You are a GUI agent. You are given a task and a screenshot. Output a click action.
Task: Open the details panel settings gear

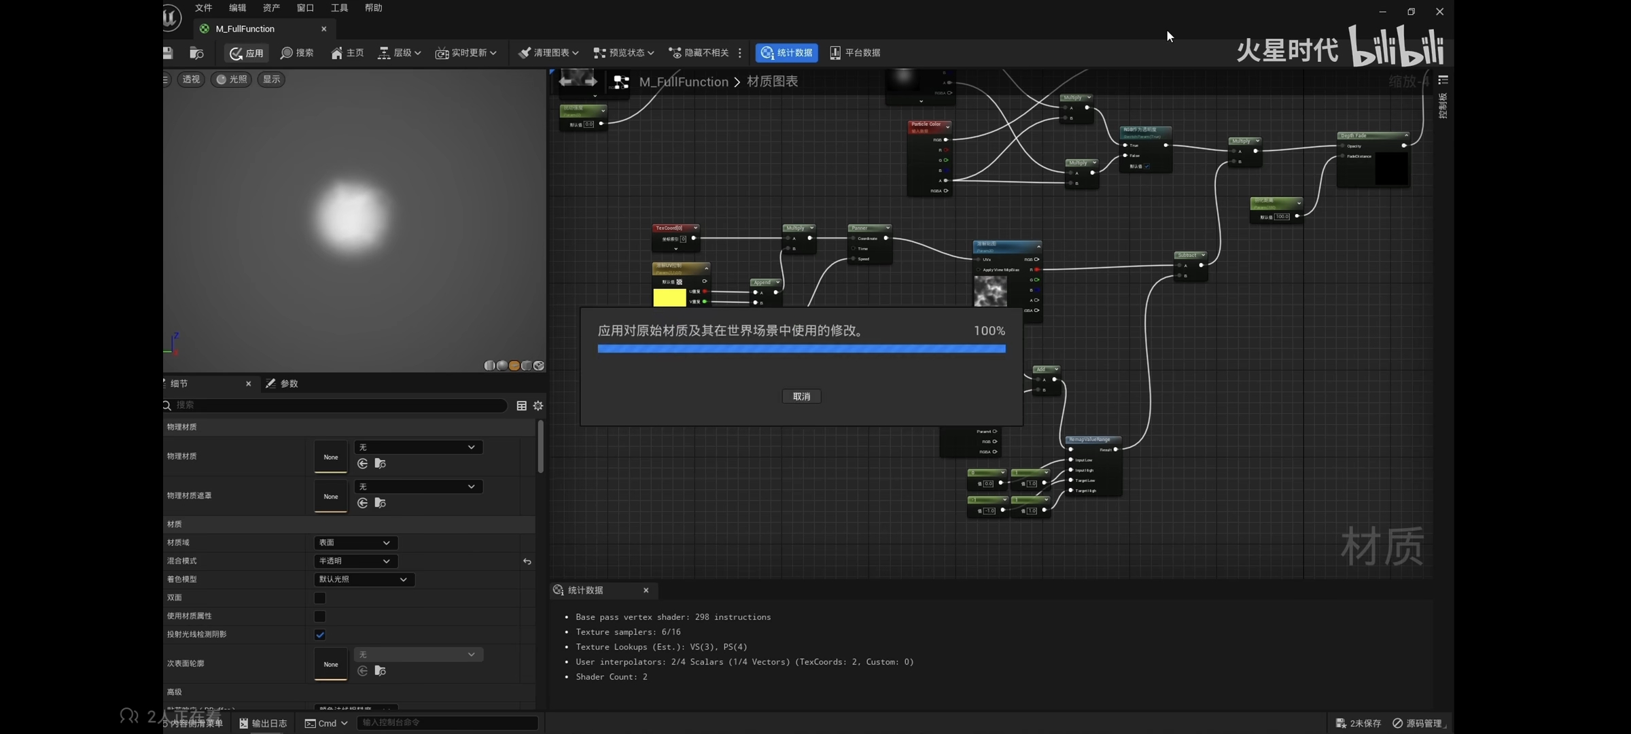tap(538, 406)
